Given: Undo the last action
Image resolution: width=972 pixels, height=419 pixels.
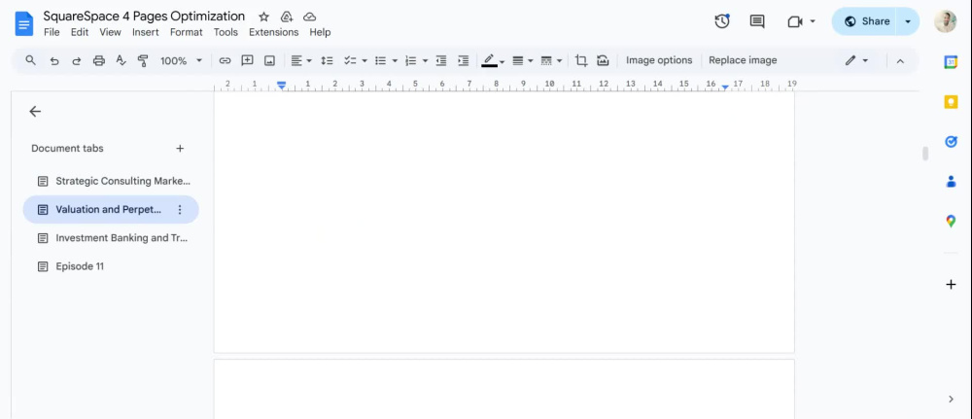Looking at the screenshot, I should (54, 60).
